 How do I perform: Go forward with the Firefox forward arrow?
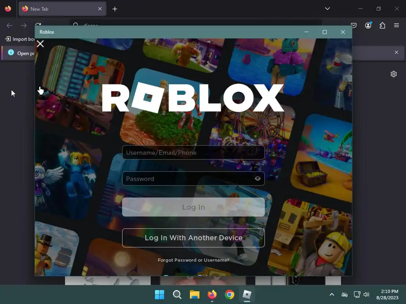pos(24,26)
